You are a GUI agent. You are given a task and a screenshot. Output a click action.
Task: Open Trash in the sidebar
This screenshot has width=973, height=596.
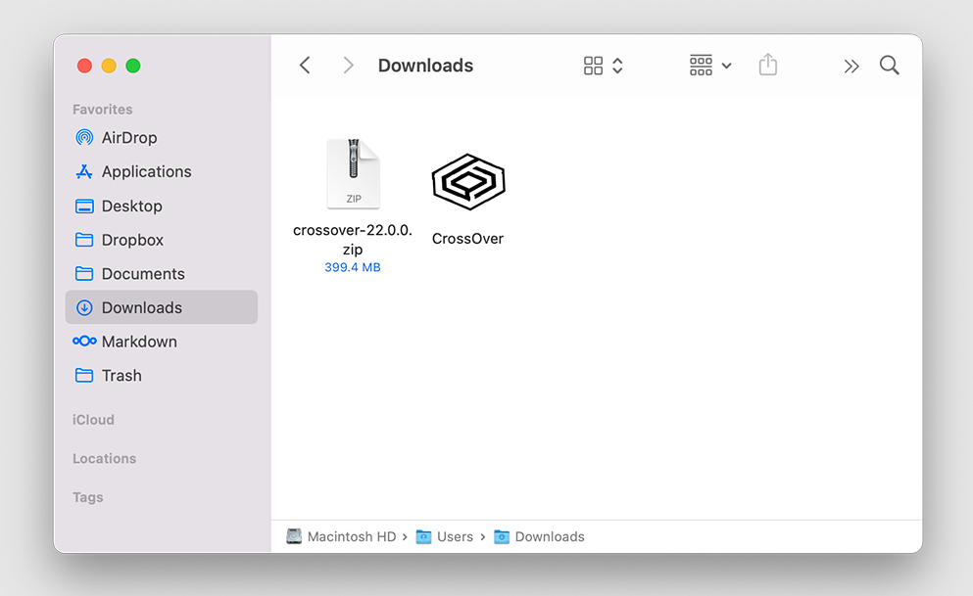(162, 376)
